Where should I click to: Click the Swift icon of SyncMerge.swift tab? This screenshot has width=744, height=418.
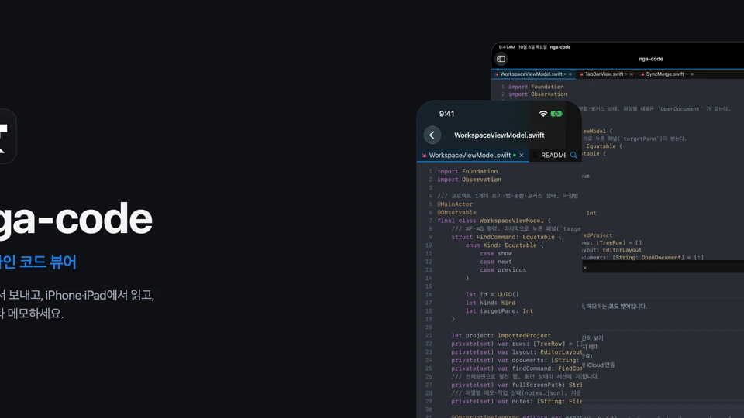coord(642,74)
